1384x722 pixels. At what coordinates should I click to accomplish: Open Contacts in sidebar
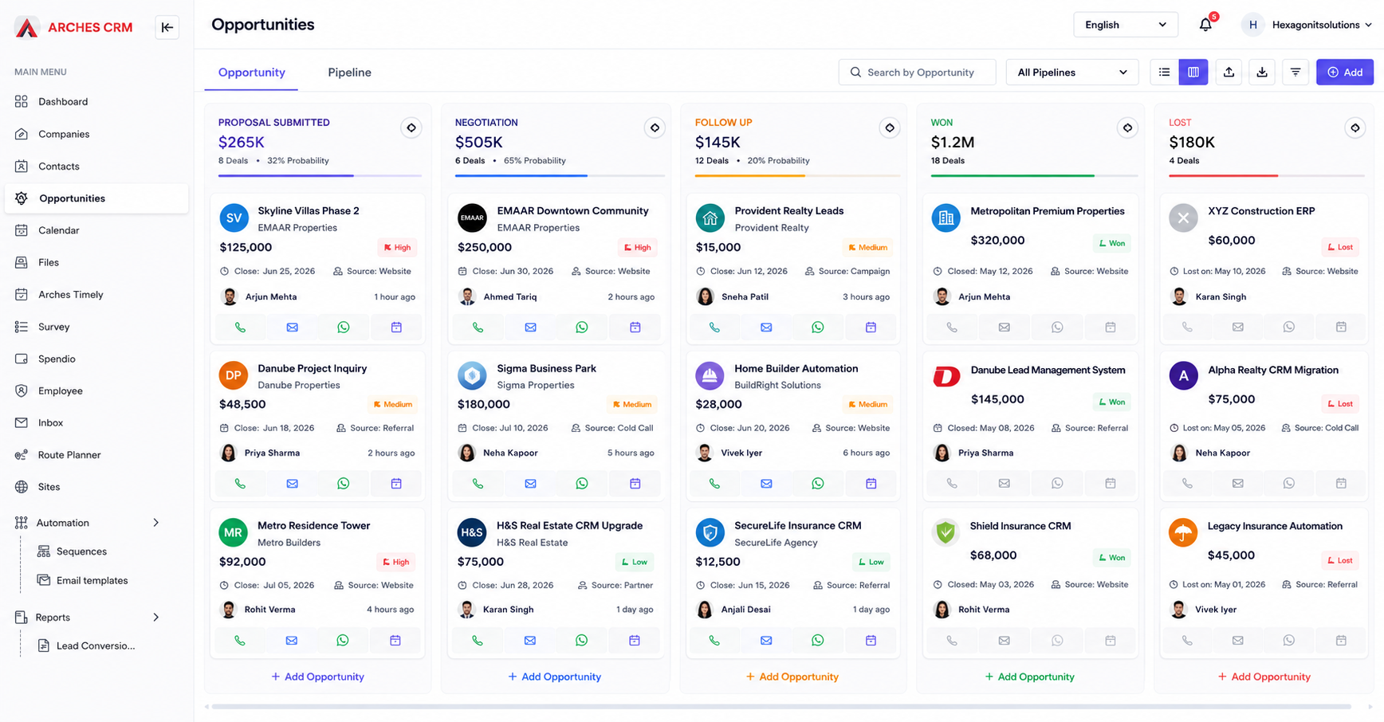pyautogui.click(x=96, y=167)
